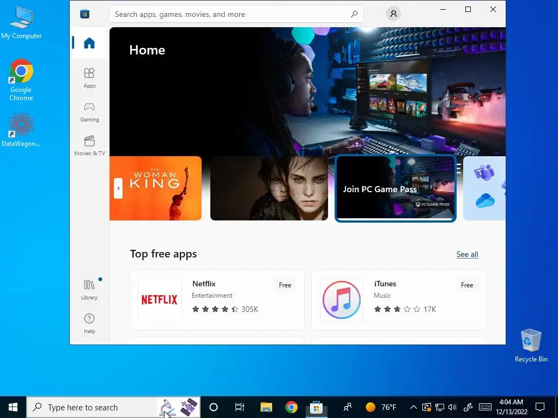
Task: Open Task View on the taskbar
Action: [x=240, y=407]
